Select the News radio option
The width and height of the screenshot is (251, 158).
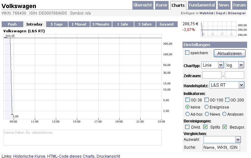(207, 114)
